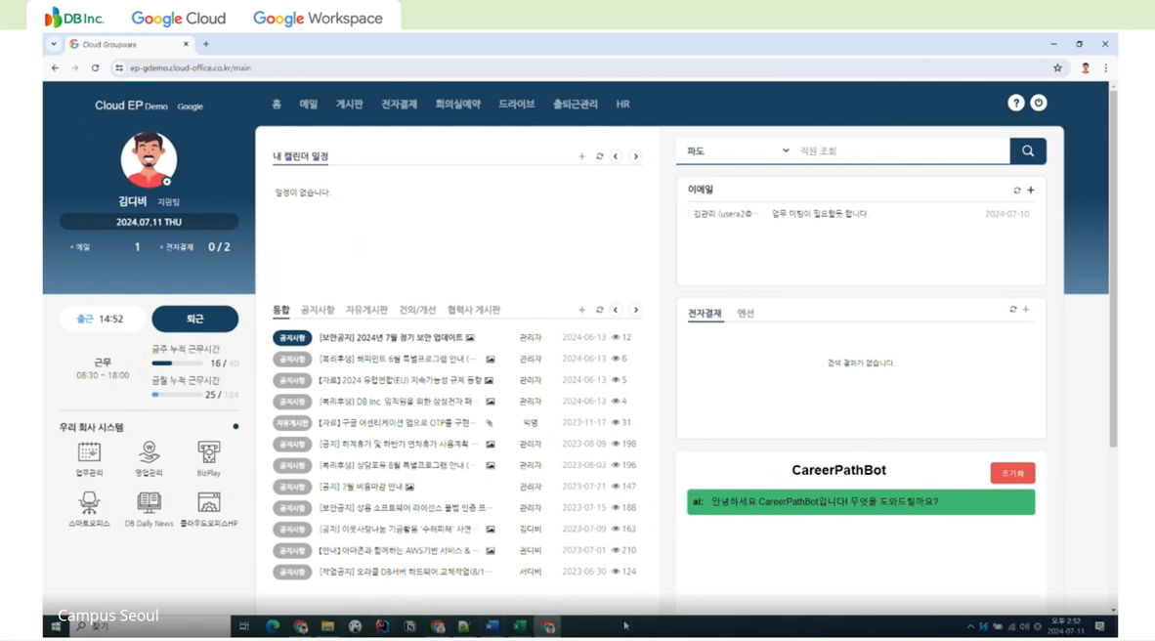The image size is (1155, 641).
Task: Open a new browser tab
Action: (x=206, y=44)
